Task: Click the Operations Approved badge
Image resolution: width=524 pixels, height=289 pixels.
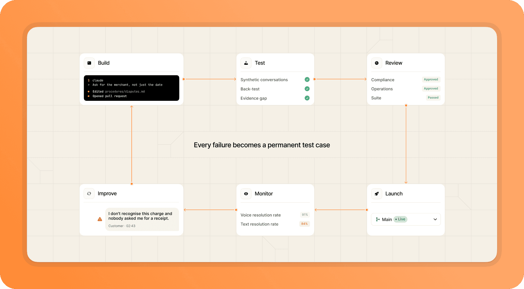Action: [431, 89]
